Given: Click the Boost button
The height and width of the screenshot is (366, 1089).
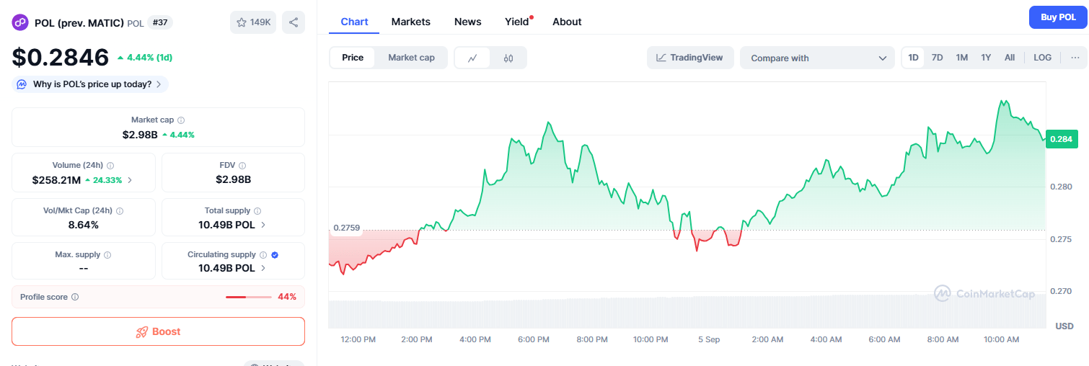Looking at the screenshot, I should 158,331.
